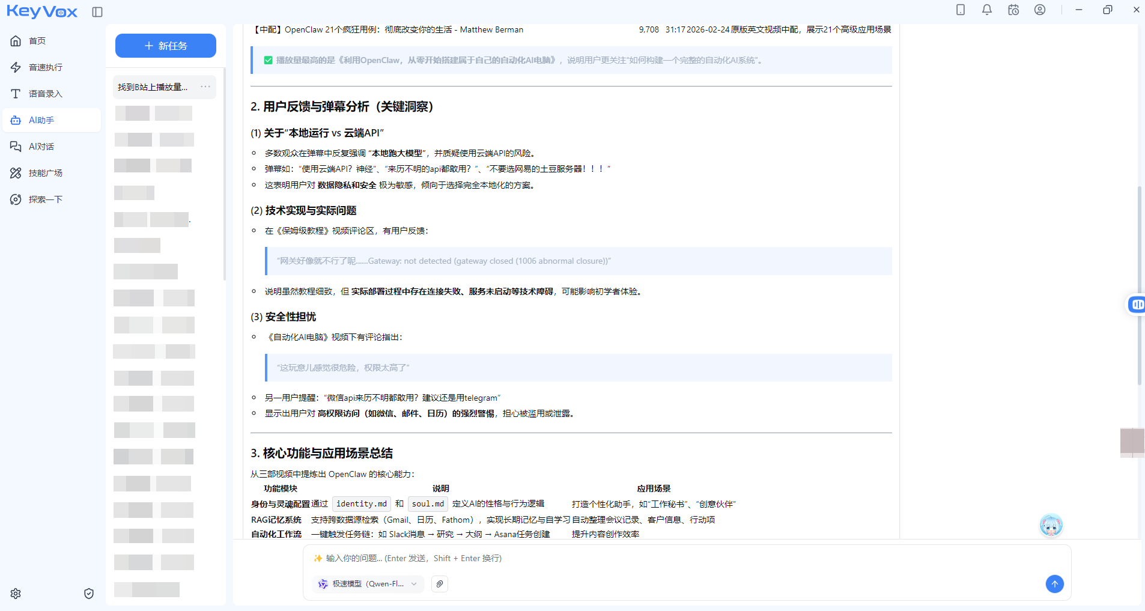This screenshot has width=1145, height=611.
Task: Select the 找到B站上播放量 task entry
Action: (153, 87)
